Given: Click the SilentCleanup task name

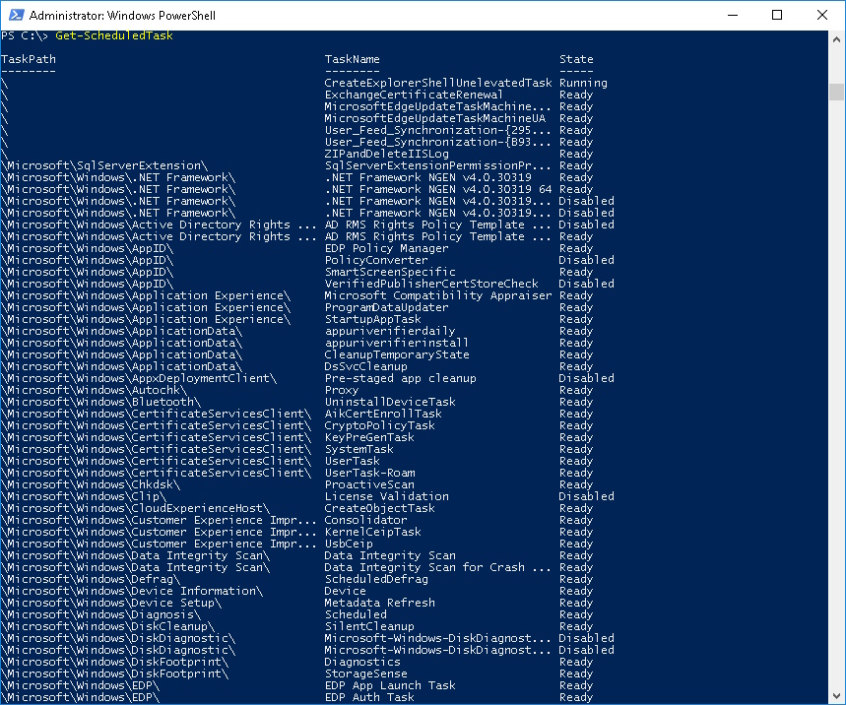Looking at the screenshot, I should [369, 627].
